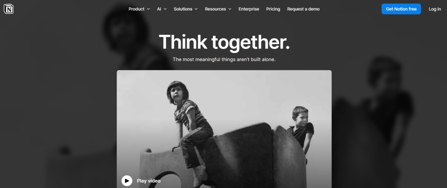Screen dimensions: 447x188
Task: Open the Pricing page
Action: coord(273,9)
